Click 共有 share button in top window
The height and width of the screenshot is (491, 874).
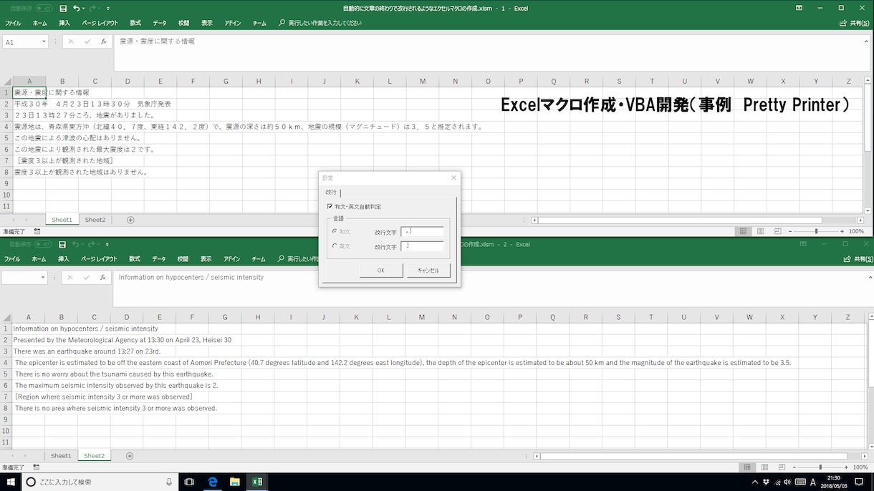(x=855, y=23)
